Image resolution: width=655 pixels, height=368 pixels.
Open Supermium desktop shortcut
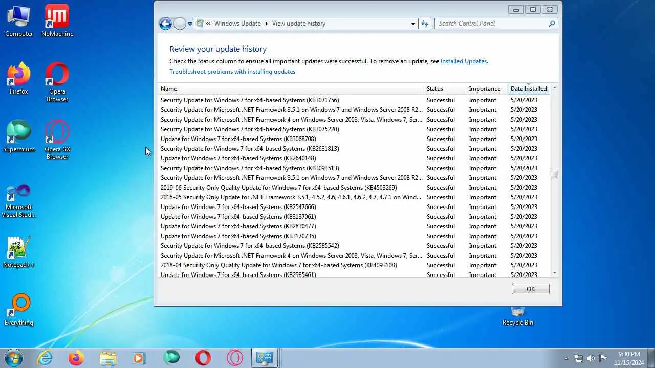pyautogui.click(x=19, y=136)
